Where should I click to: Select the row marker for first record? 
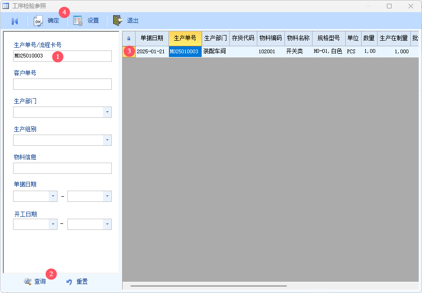[x=129, y=51]
